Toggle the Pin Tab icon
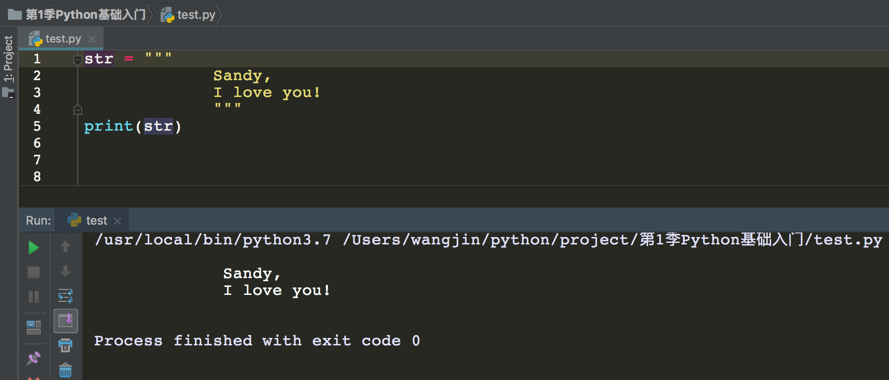Image resolution: width=889 pixels, height=380 pixels. pyautogui.click(x=33, y=358)
